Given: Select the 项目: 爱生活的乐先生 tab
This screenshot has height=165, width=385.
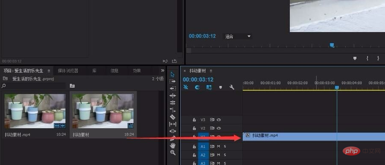Looking at the screenshot, I should click(23, 71).
